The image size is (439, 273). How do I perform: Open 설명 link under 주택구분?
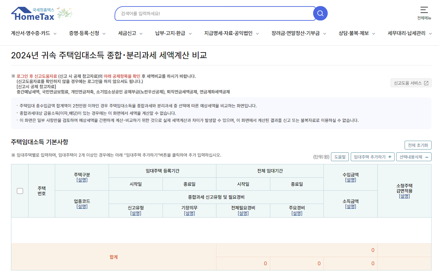pyautogui.click(x=82, y=180)
